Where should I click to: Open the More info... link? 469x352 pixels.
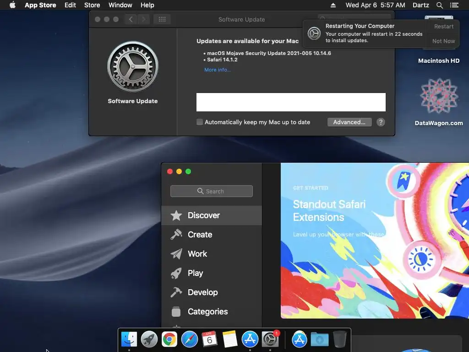click(x=218, y=70)
